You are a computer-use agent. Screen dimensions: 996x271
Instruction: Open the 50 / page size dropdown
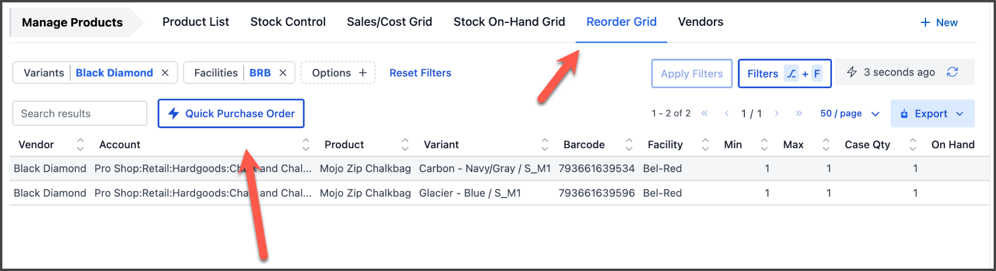[x=850, y=113]
